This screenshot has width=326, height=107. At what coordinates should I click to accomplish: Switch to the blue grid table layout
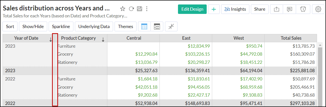(x=144, y=27)
